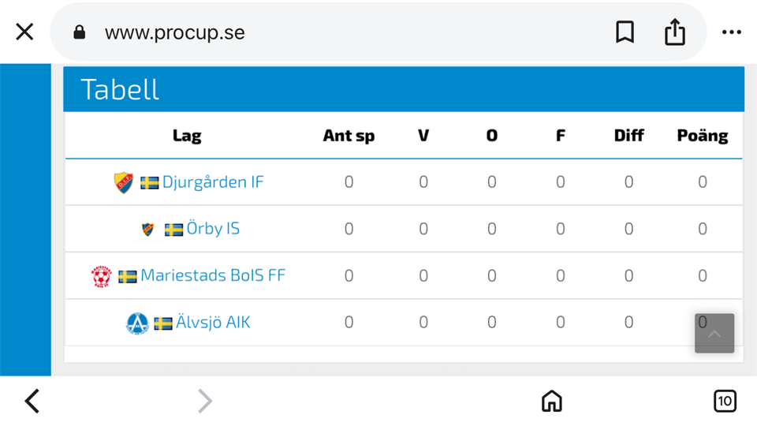Image resolution: width=757 pixels, height=426 pixels.
Task: Go back with the left arrow
Action: point(32,402)
